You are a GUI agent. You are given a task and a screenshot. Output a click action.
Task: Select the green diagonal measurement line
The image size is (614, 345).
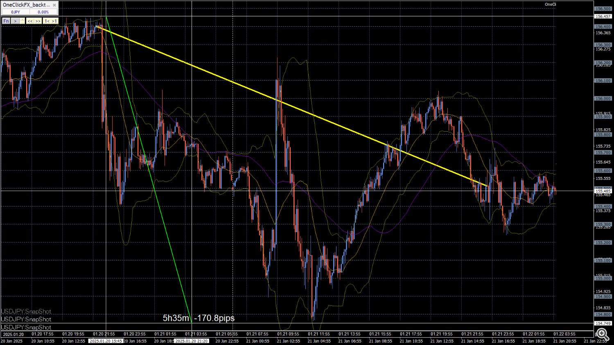147,164
